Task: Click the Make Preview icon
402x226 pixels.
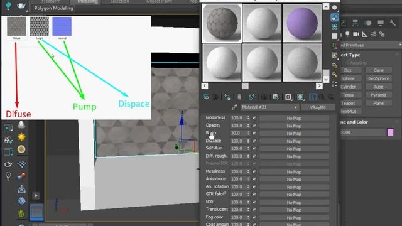Action: (x=334, y=55)
